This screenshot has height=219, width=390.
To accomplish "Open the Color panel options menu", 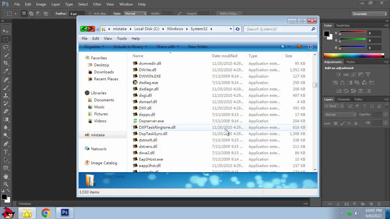I will pos(386,25).
